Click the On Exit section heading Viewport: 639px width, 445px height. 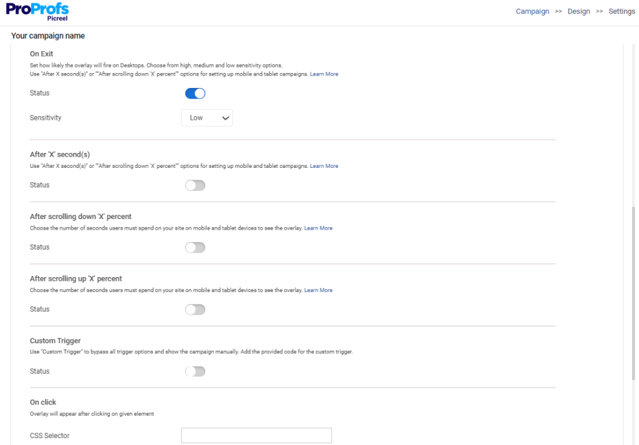(x=41, y=54)
